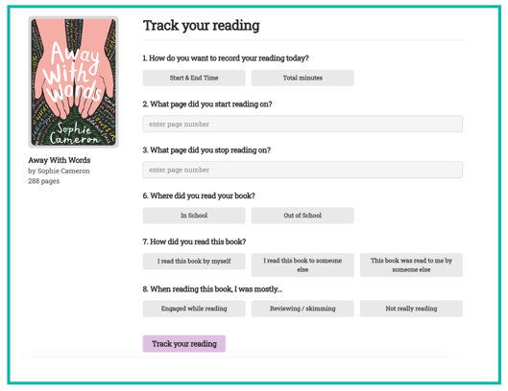508x391 pixels.
Task: Click the 288 pages label
Action: [x=44, y=181]
